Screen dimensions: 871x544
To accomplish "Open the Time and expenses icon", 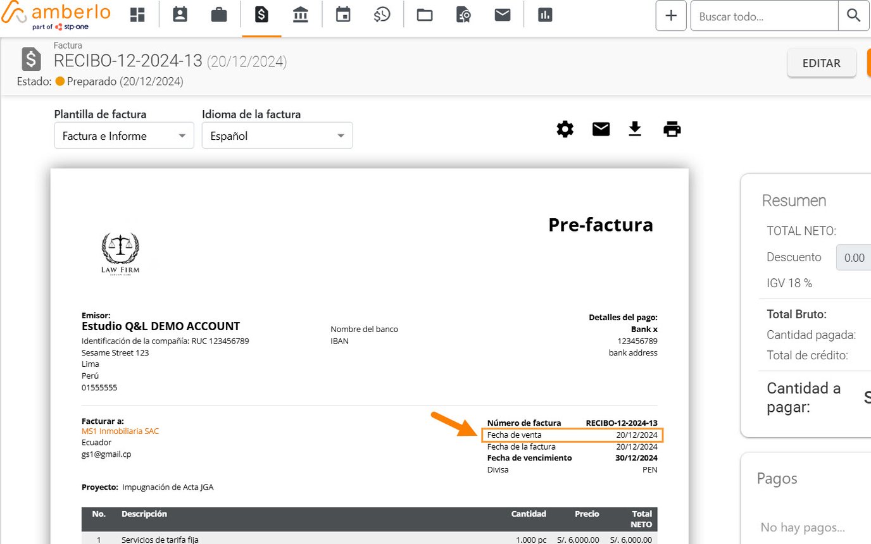I will tap(382, 14).
